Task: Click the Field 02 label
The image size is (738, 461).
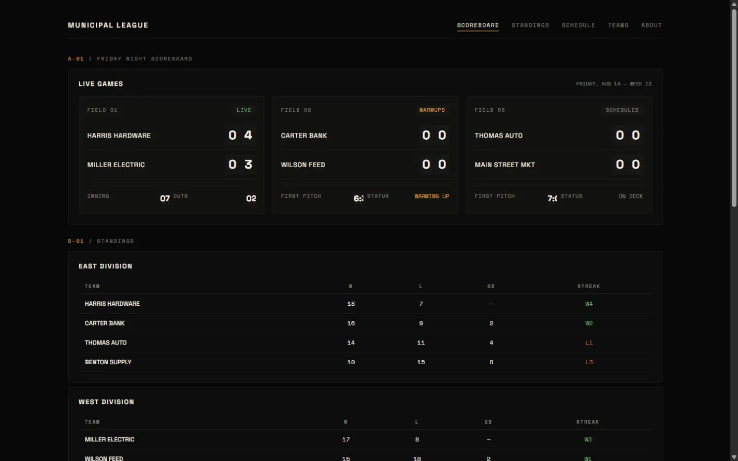Action: click(x=296, y=110)
